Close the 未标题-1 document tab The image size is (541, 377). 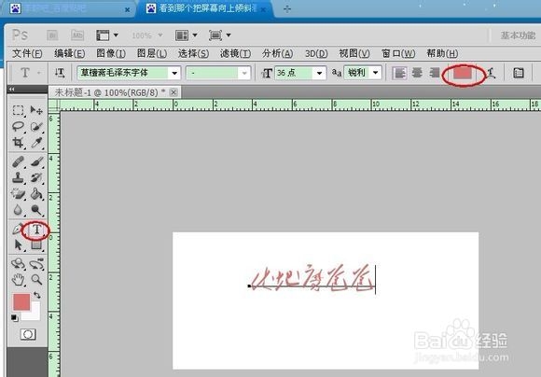point(173,92)
